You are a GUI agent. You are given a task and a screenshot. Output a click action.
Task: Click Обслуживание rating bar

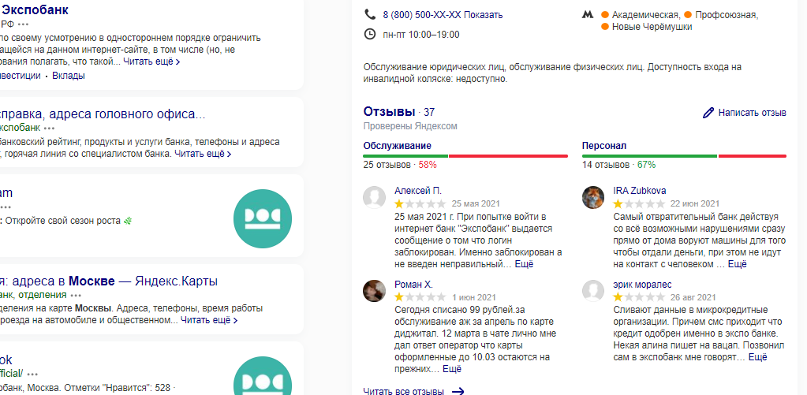465,156
